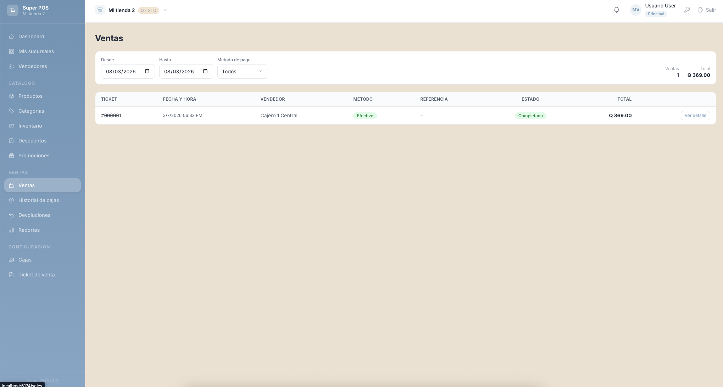The image size is (723, 387).
Task: Open the Productos menu item
Action: (30, 96)
